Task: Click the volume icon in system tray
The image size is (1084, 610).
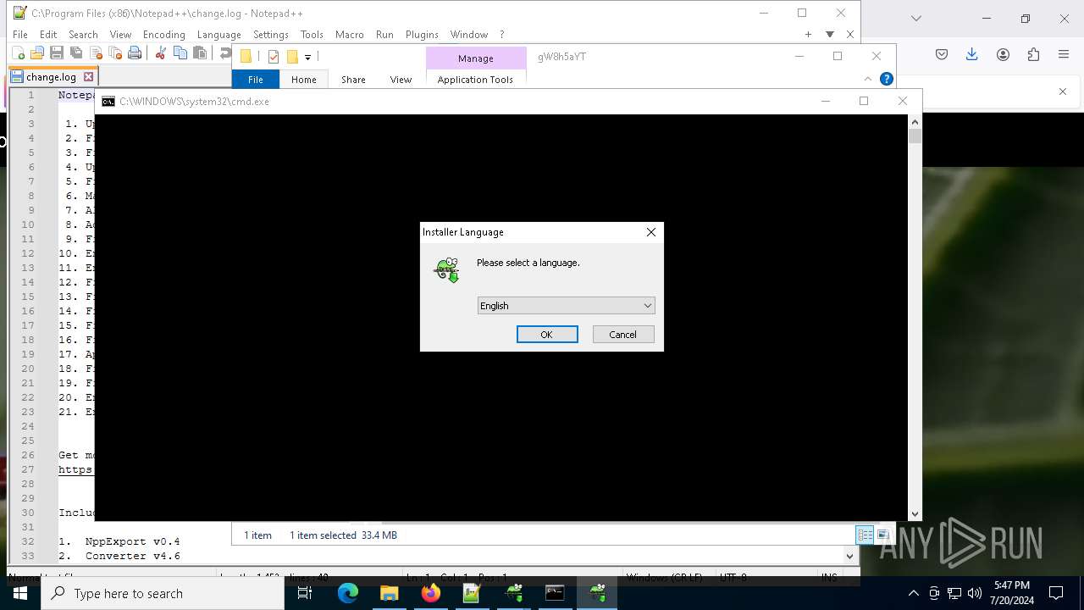Action: (x=975, y=593)
